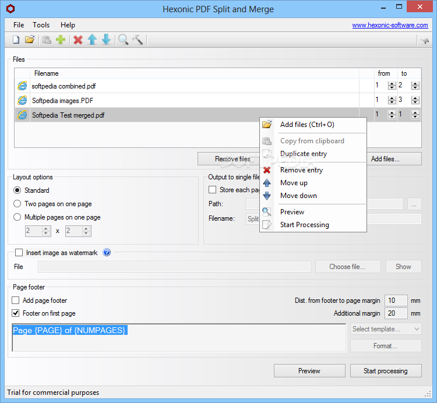
Task: Choose Add files (Ctrl+O) from context menu
Action: pyautogui.click(x=313, y=125)
